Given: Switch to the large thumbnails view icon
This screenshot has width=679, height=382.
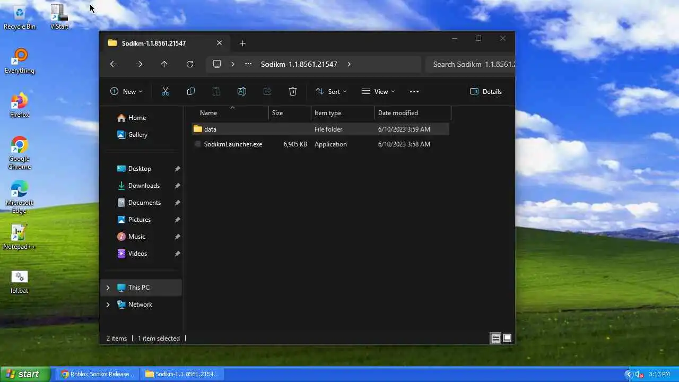Looking at the screenshot, I should pyautogui.click(x=507, y=338).
